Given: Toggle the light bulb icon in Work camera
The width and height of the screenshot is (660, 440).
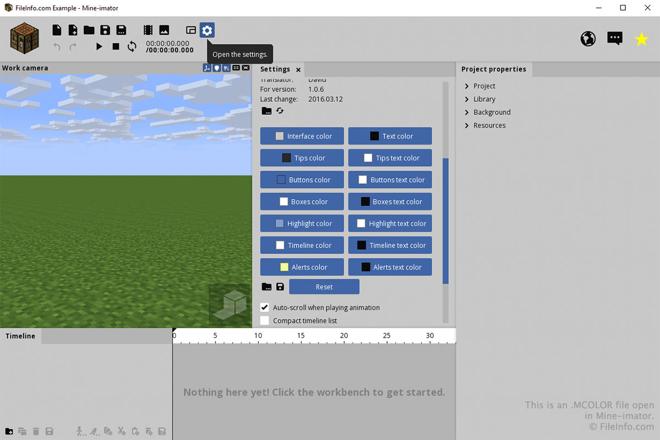Looking at the screenshot, I should point(217,68).
